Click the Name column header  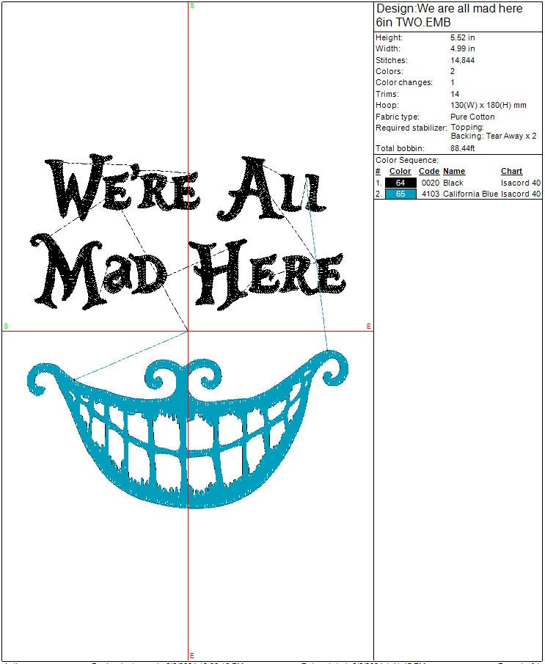(454, 171)
